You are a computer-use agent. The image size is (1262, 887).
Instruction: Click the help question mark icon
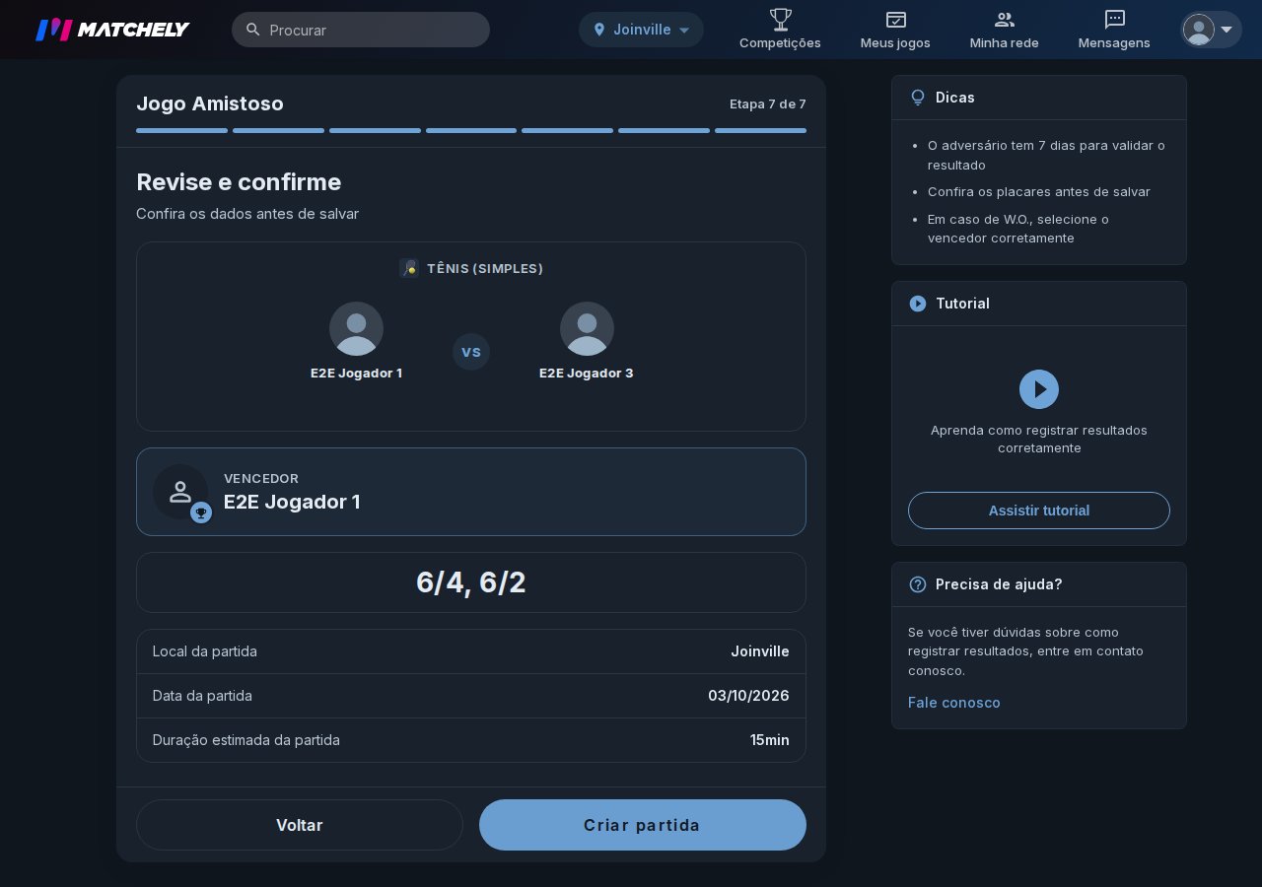click(x=918, y=584)
